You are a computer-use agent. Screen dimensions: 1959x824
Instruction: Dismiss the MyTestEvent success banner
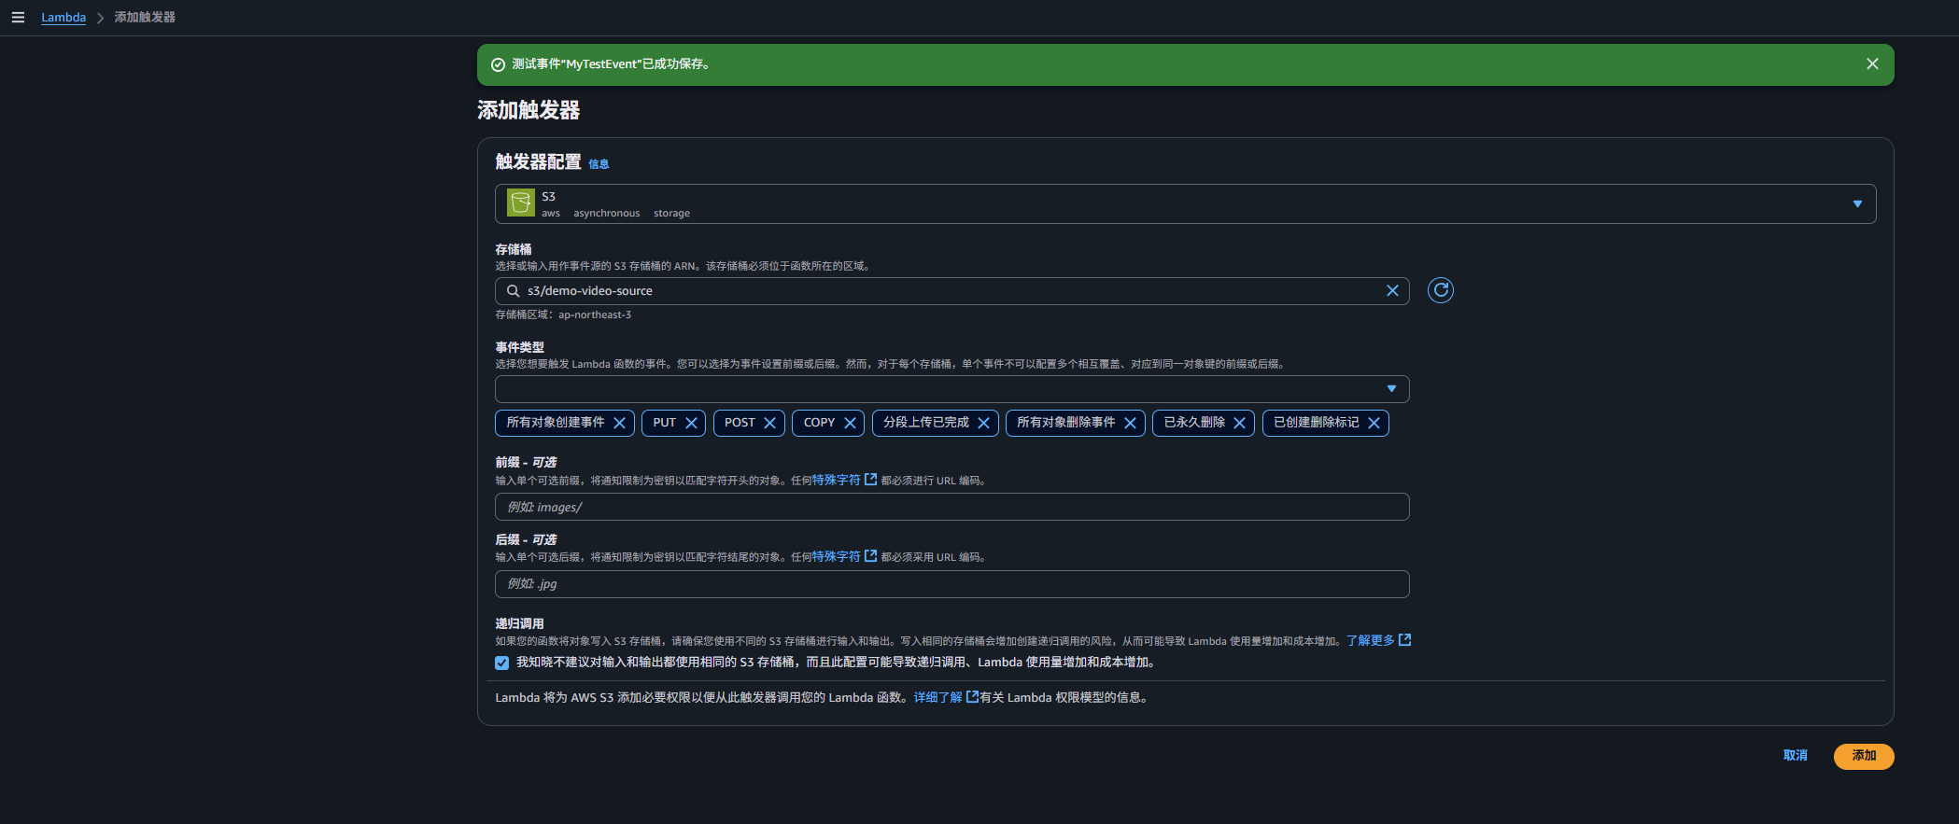tap(1872, 64)
